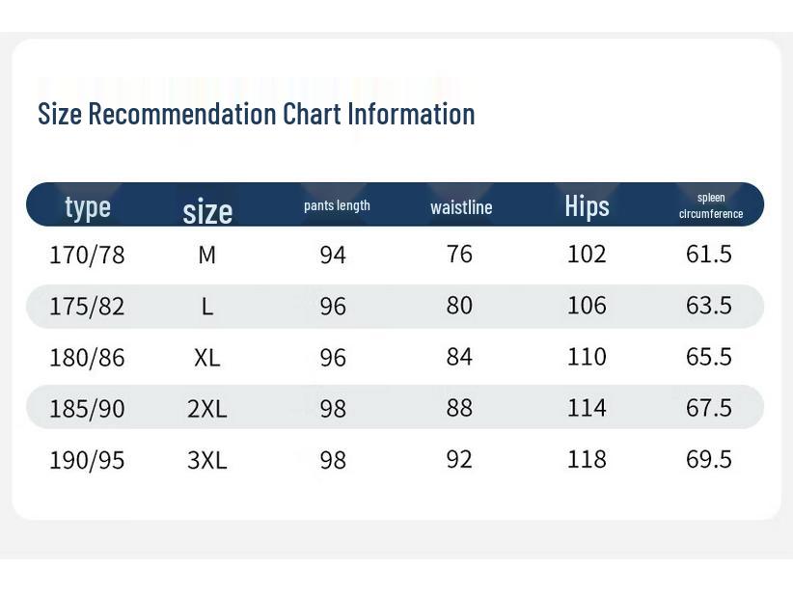793x595 pixels.
Task: Select the L size cell
Action: point(206,306)
